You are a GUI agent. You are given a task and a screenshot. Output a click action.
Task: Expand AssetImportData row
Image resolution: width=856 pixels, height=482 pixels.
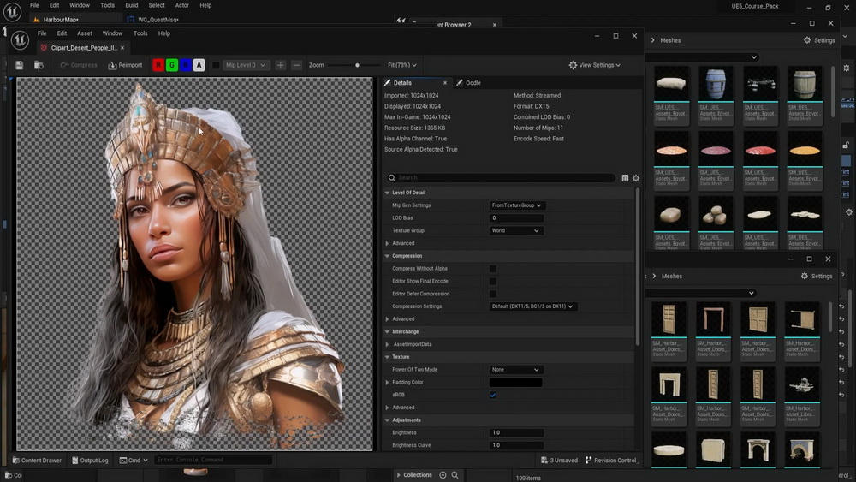(388, 344)
